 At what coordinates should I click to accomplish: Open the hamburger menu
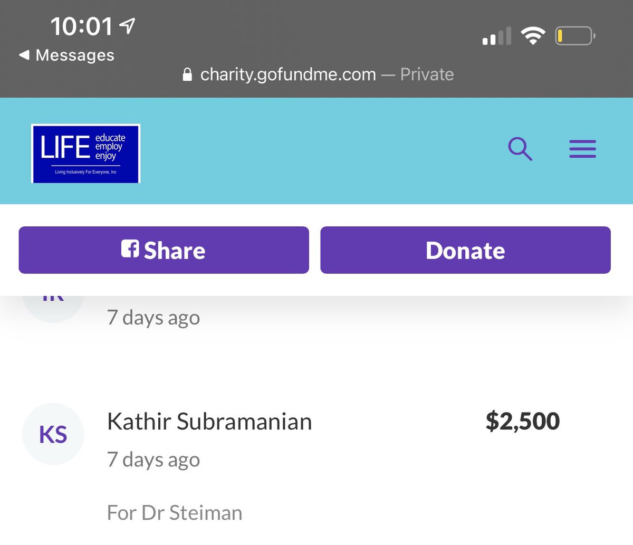(582, 149)
